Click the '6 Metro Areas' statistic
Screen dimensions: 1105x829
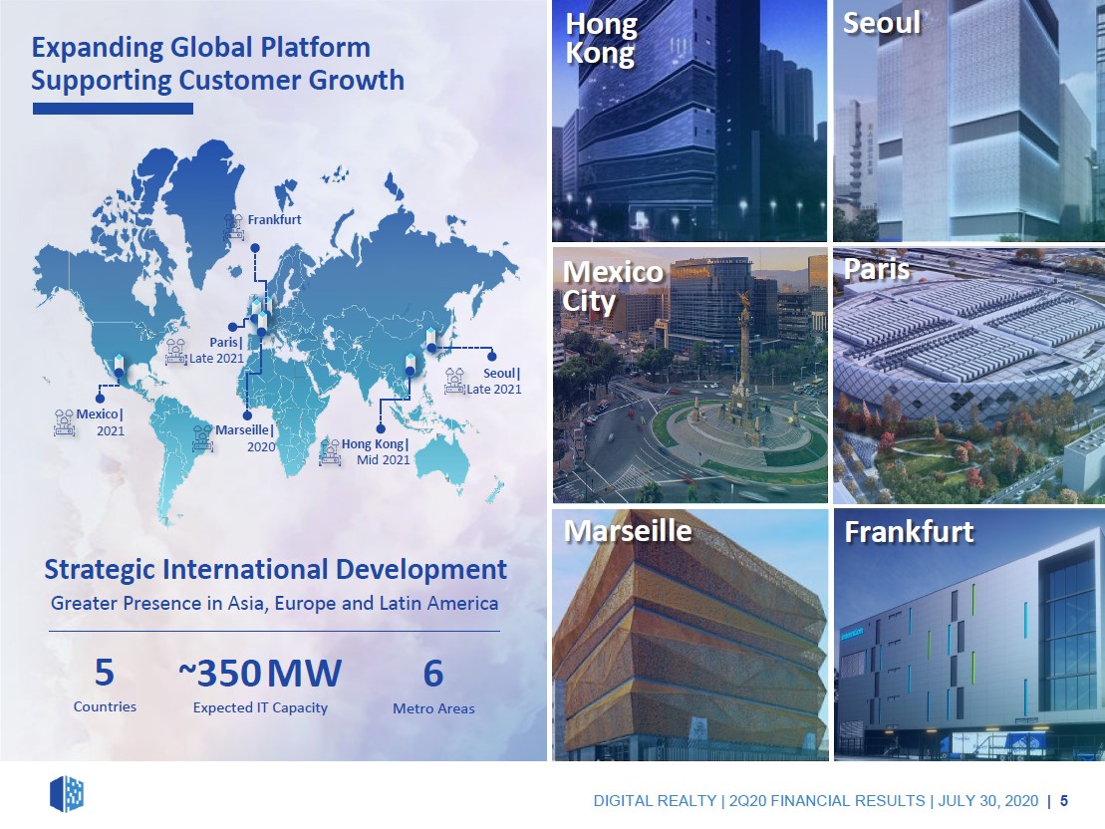pos(433,686)
